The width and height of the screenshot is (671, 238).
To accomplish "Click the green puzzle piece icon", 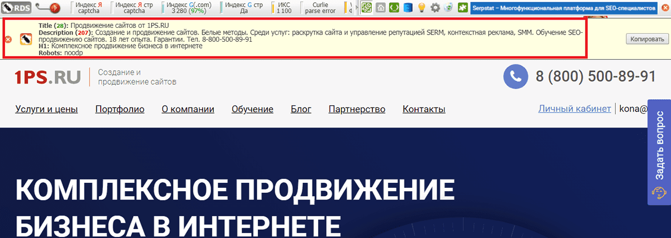I will (463, 8).
